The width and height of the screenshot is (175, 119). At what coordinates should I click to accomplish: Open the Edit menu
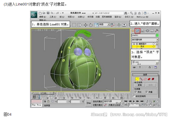(43, 17)
